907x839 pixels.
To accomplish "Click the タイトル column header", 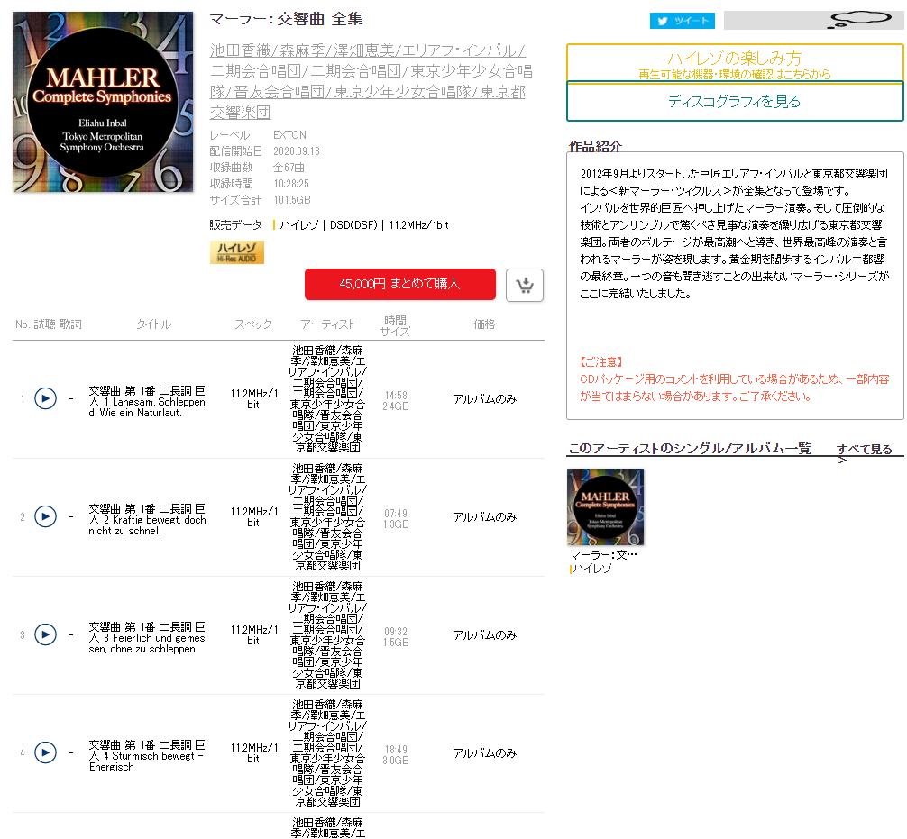I will coord(153,324).
